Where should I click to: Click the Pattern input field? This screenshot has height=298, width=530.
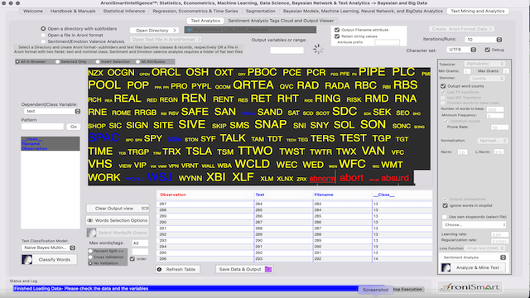[x=42, y=127]
